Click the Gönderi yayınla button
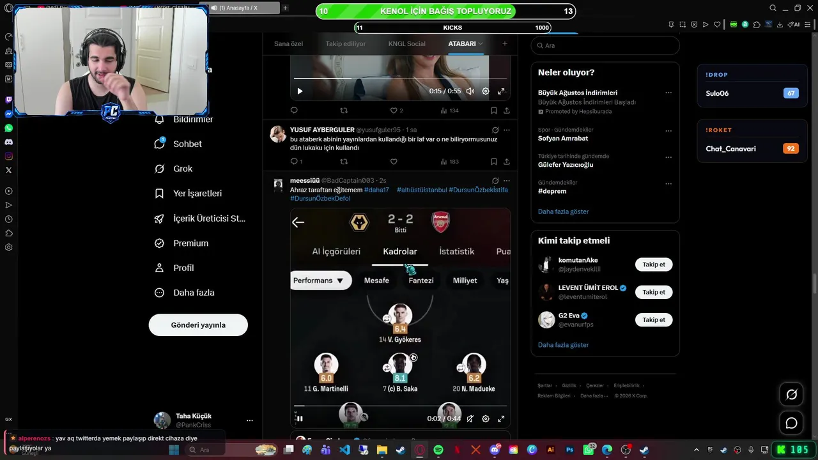This screenshot has height=460, width=818. [x=198, y=325]
